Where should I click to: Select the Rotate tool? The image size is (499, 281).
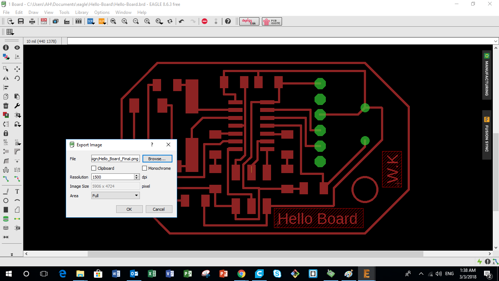click(x=17, y=78)
